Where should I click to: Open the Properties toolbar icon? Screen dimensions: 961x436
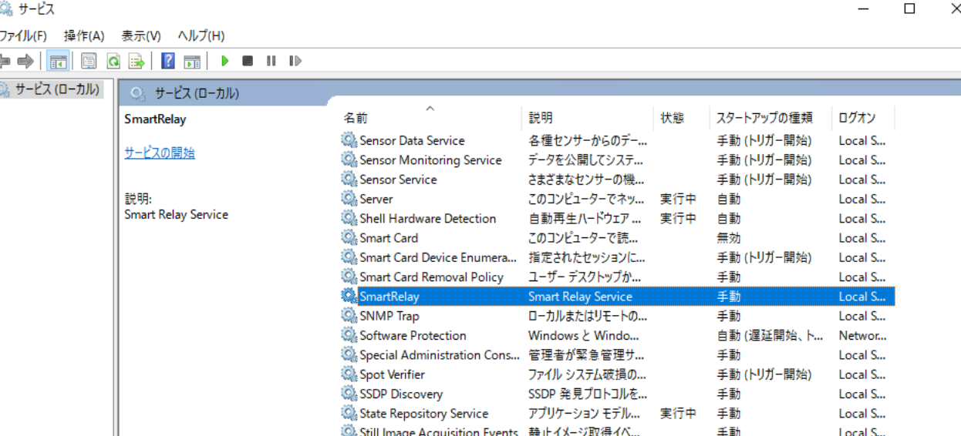point(89,61)
